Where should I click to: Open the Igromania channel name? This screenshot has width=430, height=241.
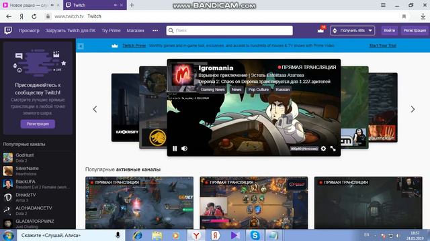tap(216, 68)
